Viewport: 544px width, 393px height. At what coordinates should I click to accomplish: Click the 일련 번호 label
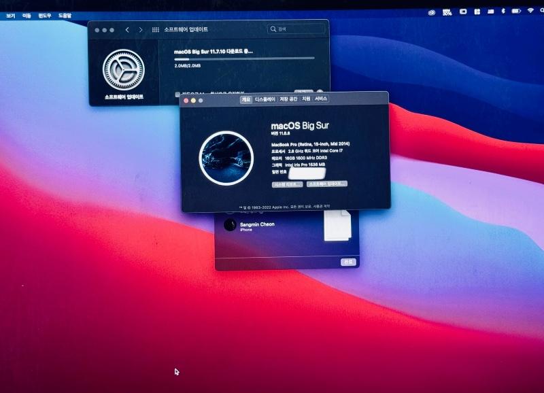click(279, 172)
